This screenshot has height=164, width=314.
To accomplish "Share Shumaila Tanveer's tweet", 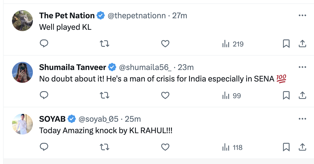I will [302, 96].
